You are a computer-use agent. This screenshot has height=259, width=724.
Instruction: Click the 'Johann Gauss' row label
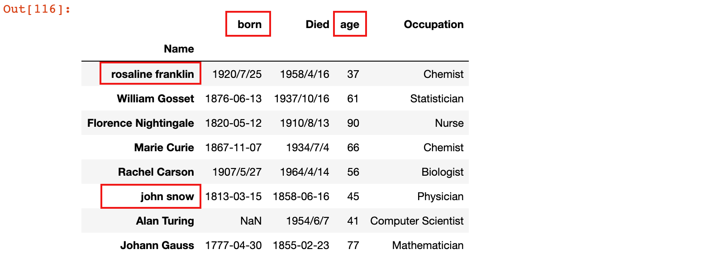click(x=157, y=245)
